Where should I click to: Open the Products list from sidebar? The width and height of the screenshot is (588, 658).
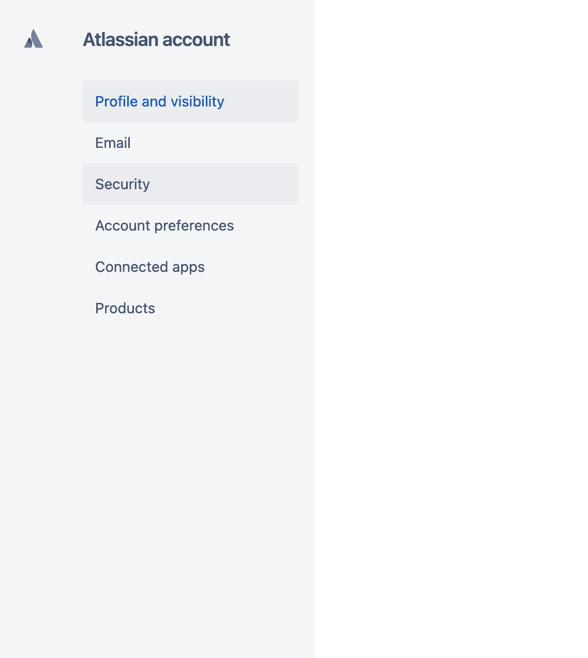pos(190,308)
